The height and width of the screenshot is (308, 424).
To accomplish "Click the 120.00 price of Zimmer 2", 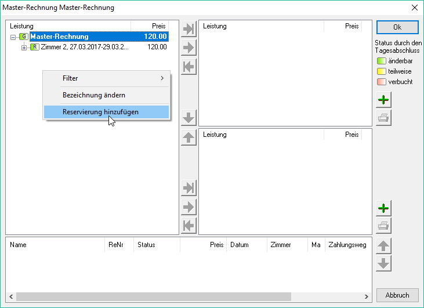I will (157, 47).
